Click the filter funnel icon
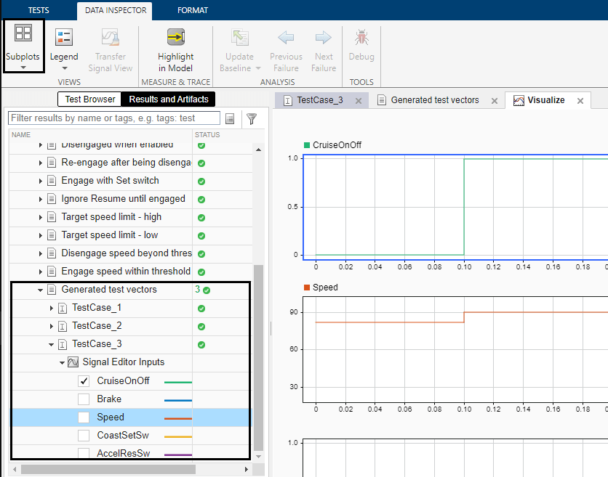 point(252,118)
